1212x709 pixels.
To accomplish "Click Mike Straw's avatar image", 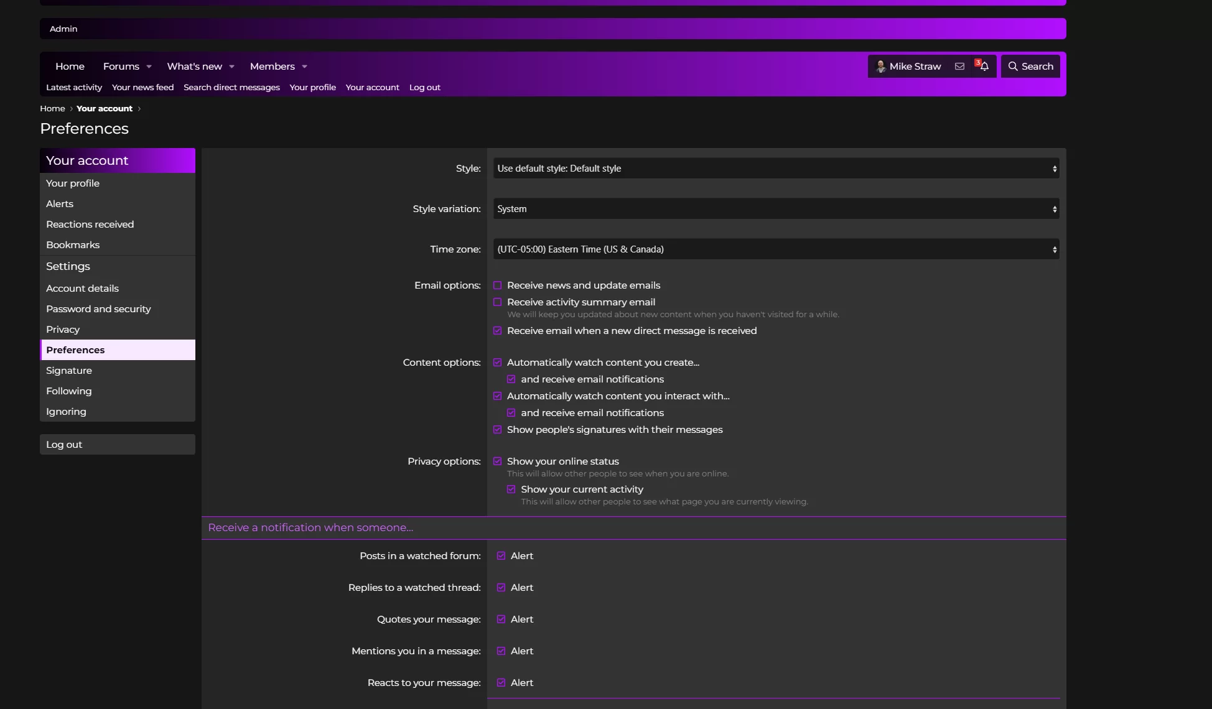I will coord(880,67).
